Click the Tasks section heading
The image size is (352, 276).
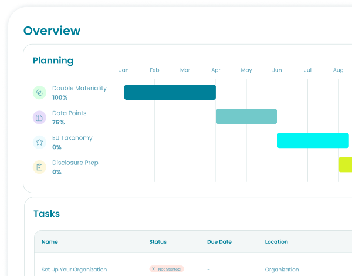(x=47, y=214)
